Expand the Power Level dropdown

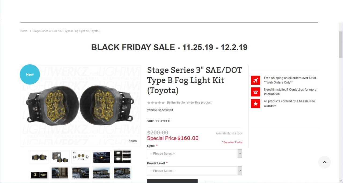(x=195, y=171)
